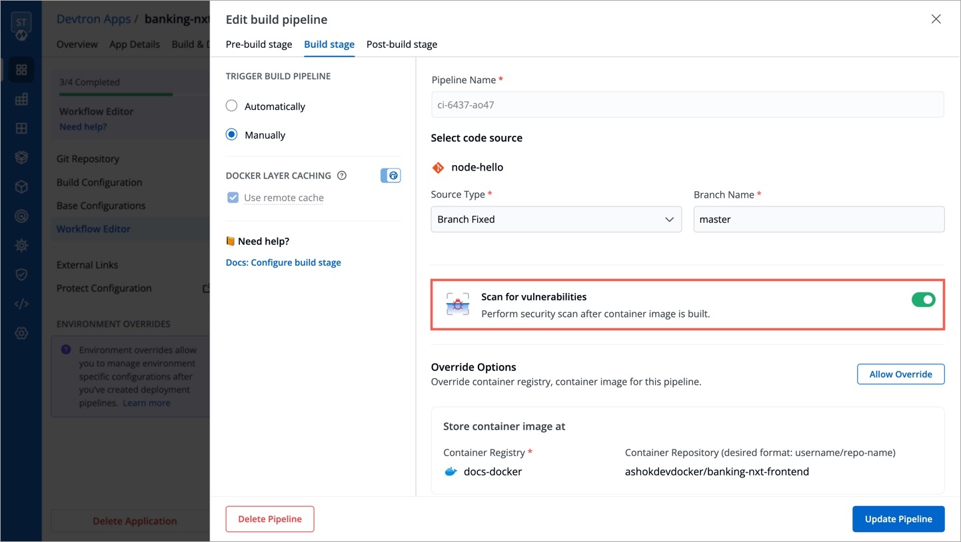961x542 pixels.
Task: Click the purple info icon in Environment Overrides
Action: [65, 350]
